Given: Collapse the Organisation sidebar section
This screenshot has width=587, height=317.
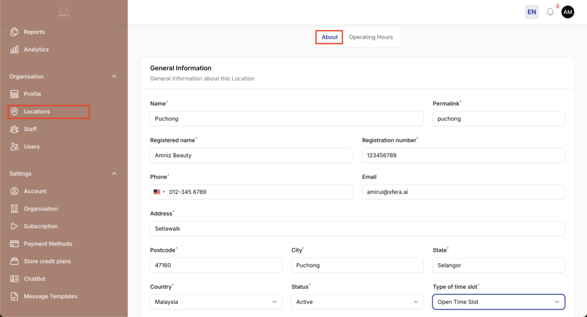Looking at the screenshot, I should click(x=114, y=77).
